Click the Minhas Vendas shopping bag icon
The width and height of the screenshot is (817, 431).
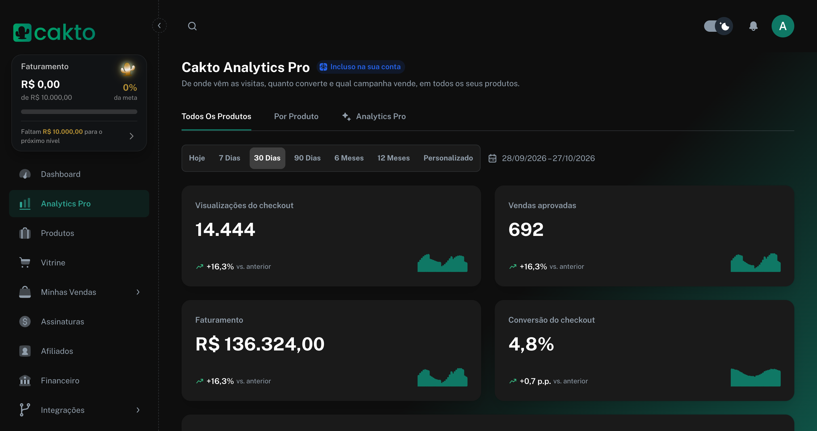pos(25,292)
